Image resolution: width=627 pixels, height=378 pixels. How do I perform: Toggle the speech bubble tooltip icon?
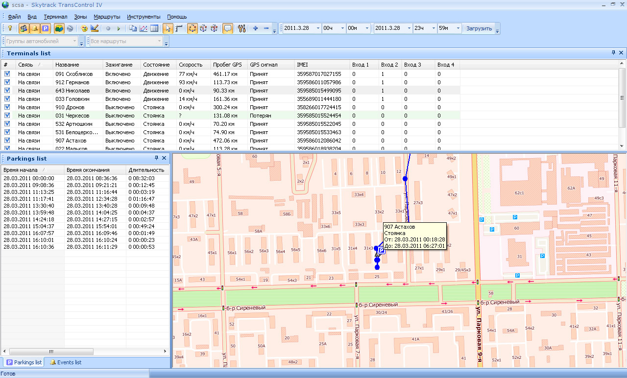(x=227, y=28)
